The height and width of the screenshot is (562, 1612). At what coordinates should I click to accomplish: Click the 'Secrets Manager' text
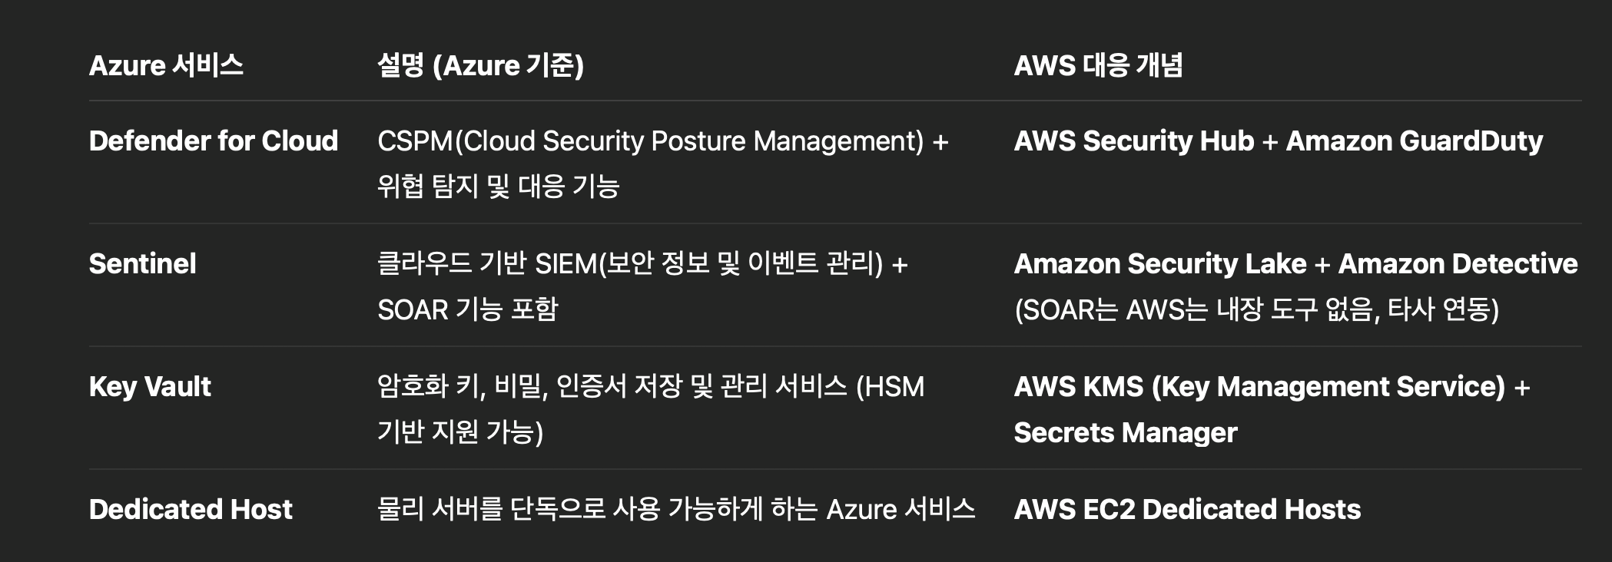1126,432
